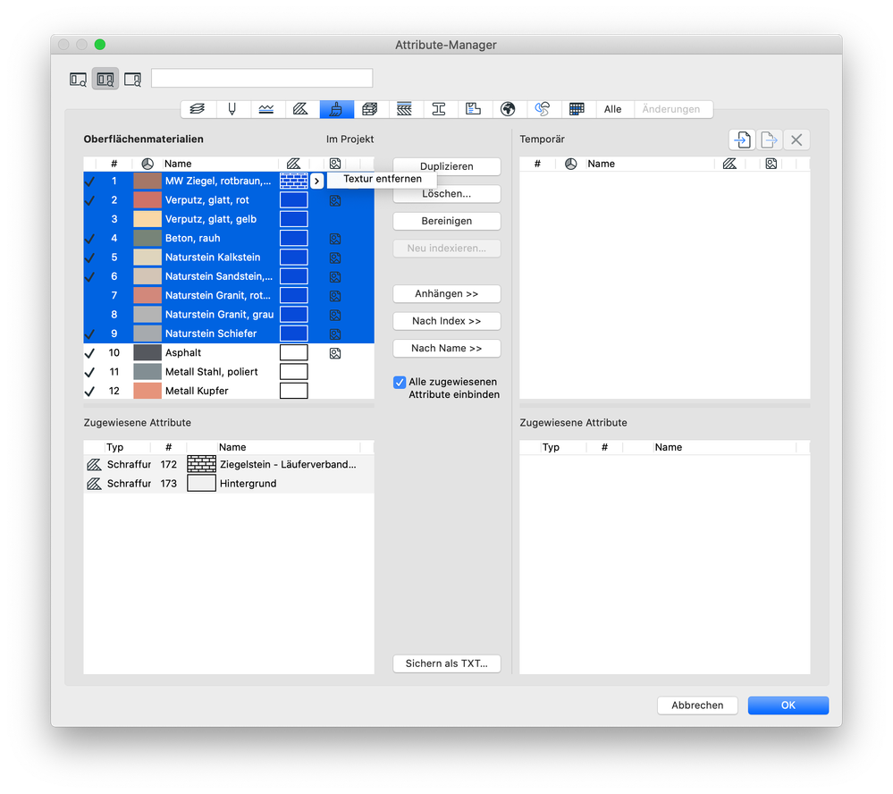Expand the chevron on MW Ziegel row
Image resolution: width=893 pixels, height=794 pixels.
(x=316, y=182)
